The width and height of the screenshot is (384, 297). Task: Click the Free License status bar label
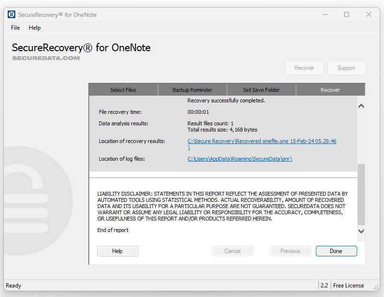[x=349, y=286]
